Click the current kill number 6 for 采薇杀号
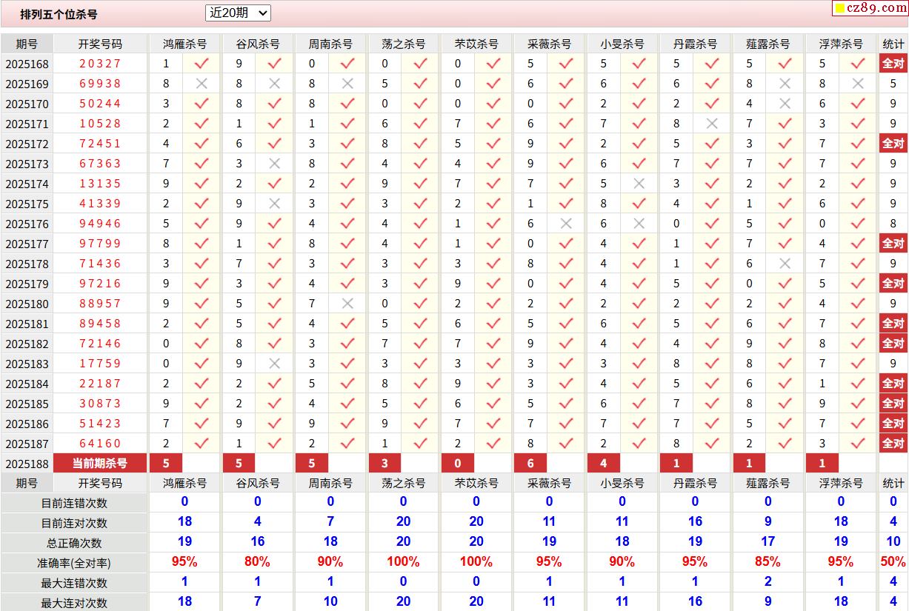 530,464
